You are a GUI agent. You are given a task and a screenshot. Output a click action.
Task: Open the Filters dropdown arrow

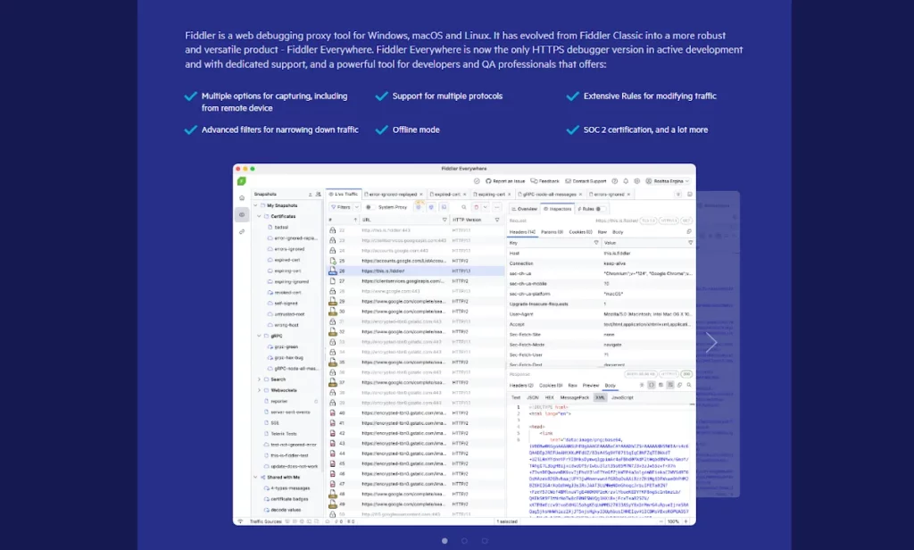coord(357,207)
